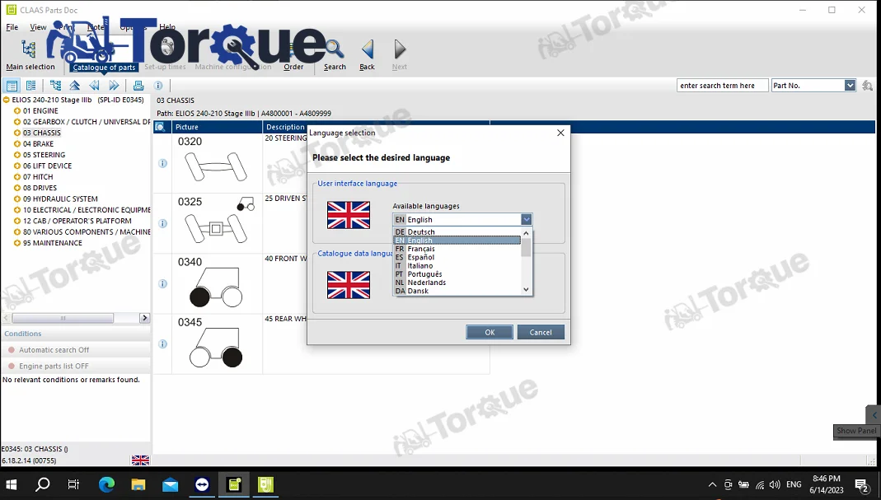
Task: Toggle Engine parts list OFF condition
Action: pyautogui.click(x=54, y=367)
